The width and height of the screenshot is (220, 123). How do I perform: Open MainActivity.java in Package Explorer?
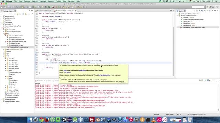tap(15, 38)
